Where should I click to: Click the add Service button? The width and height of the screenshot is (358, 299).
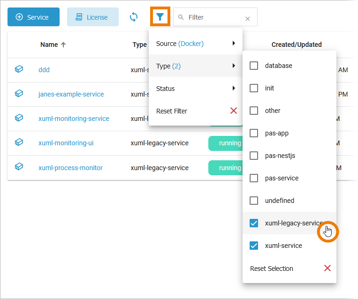(x=33, y=17)
